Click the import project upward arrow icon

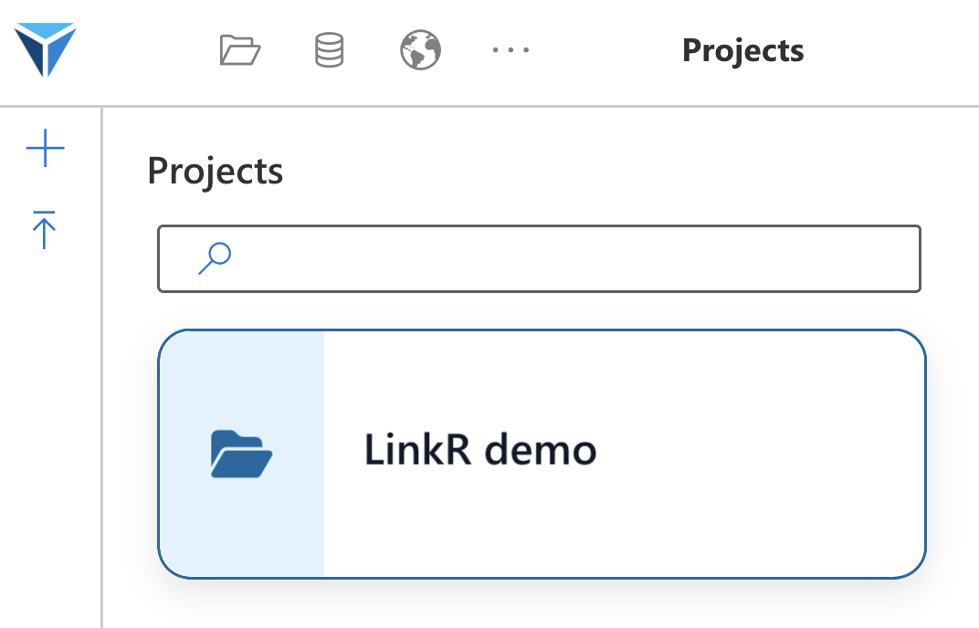click(44, 230)
